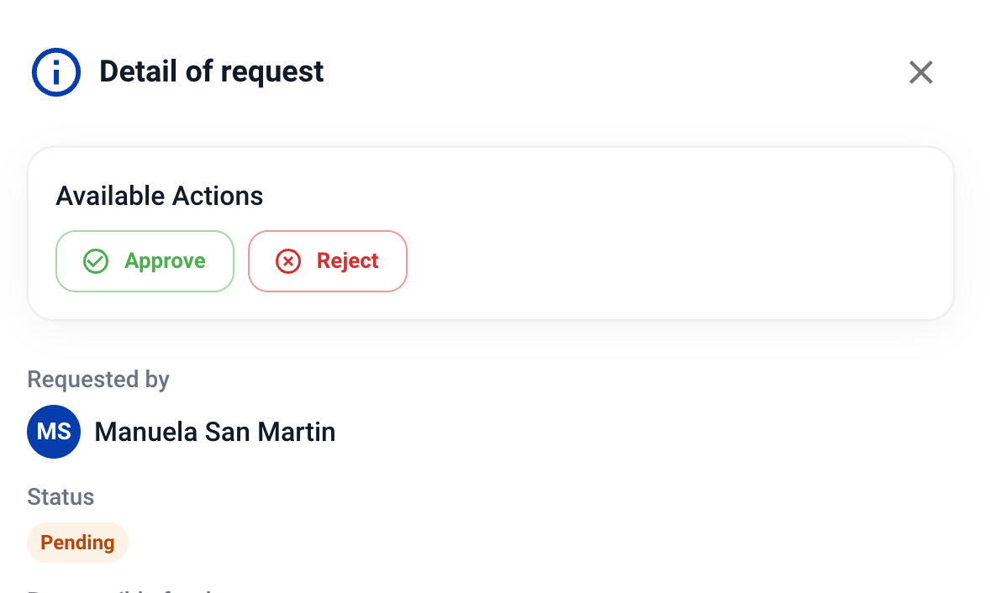Select the "Detail of request" title
990x593 pixels.
211,72
